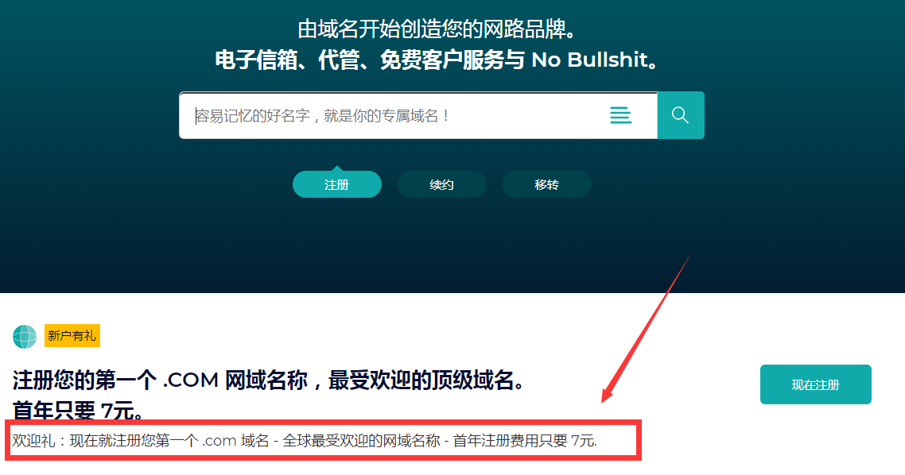Image resolution: width=905 pixels, height=475 pixels.
Task: Click the yellow 新户有礼 badge
Action: 72,335
